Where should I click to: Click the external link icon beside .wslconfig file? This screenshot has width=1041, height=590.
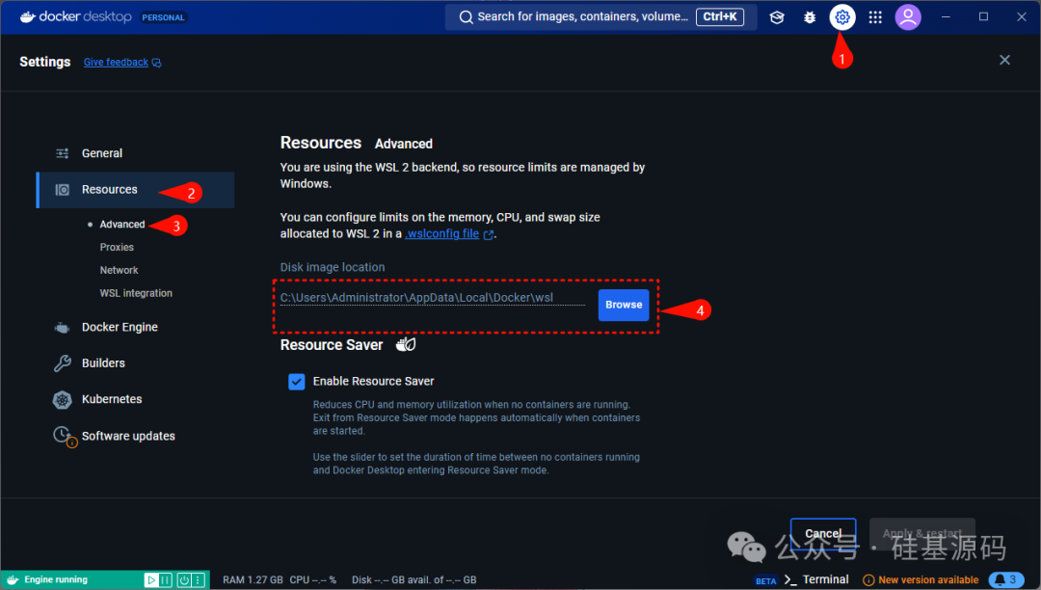point(489,234)
